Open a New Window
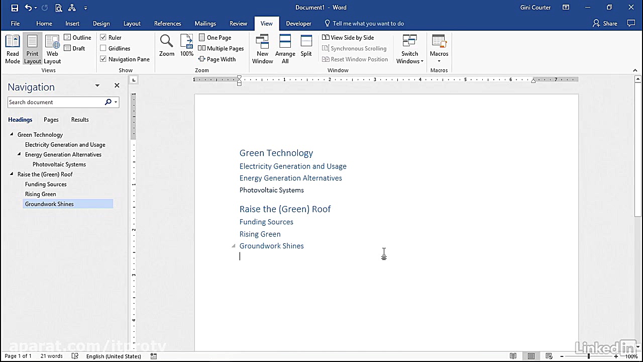The height and width of the screenshot is (362, 643). tap(262, 49)
